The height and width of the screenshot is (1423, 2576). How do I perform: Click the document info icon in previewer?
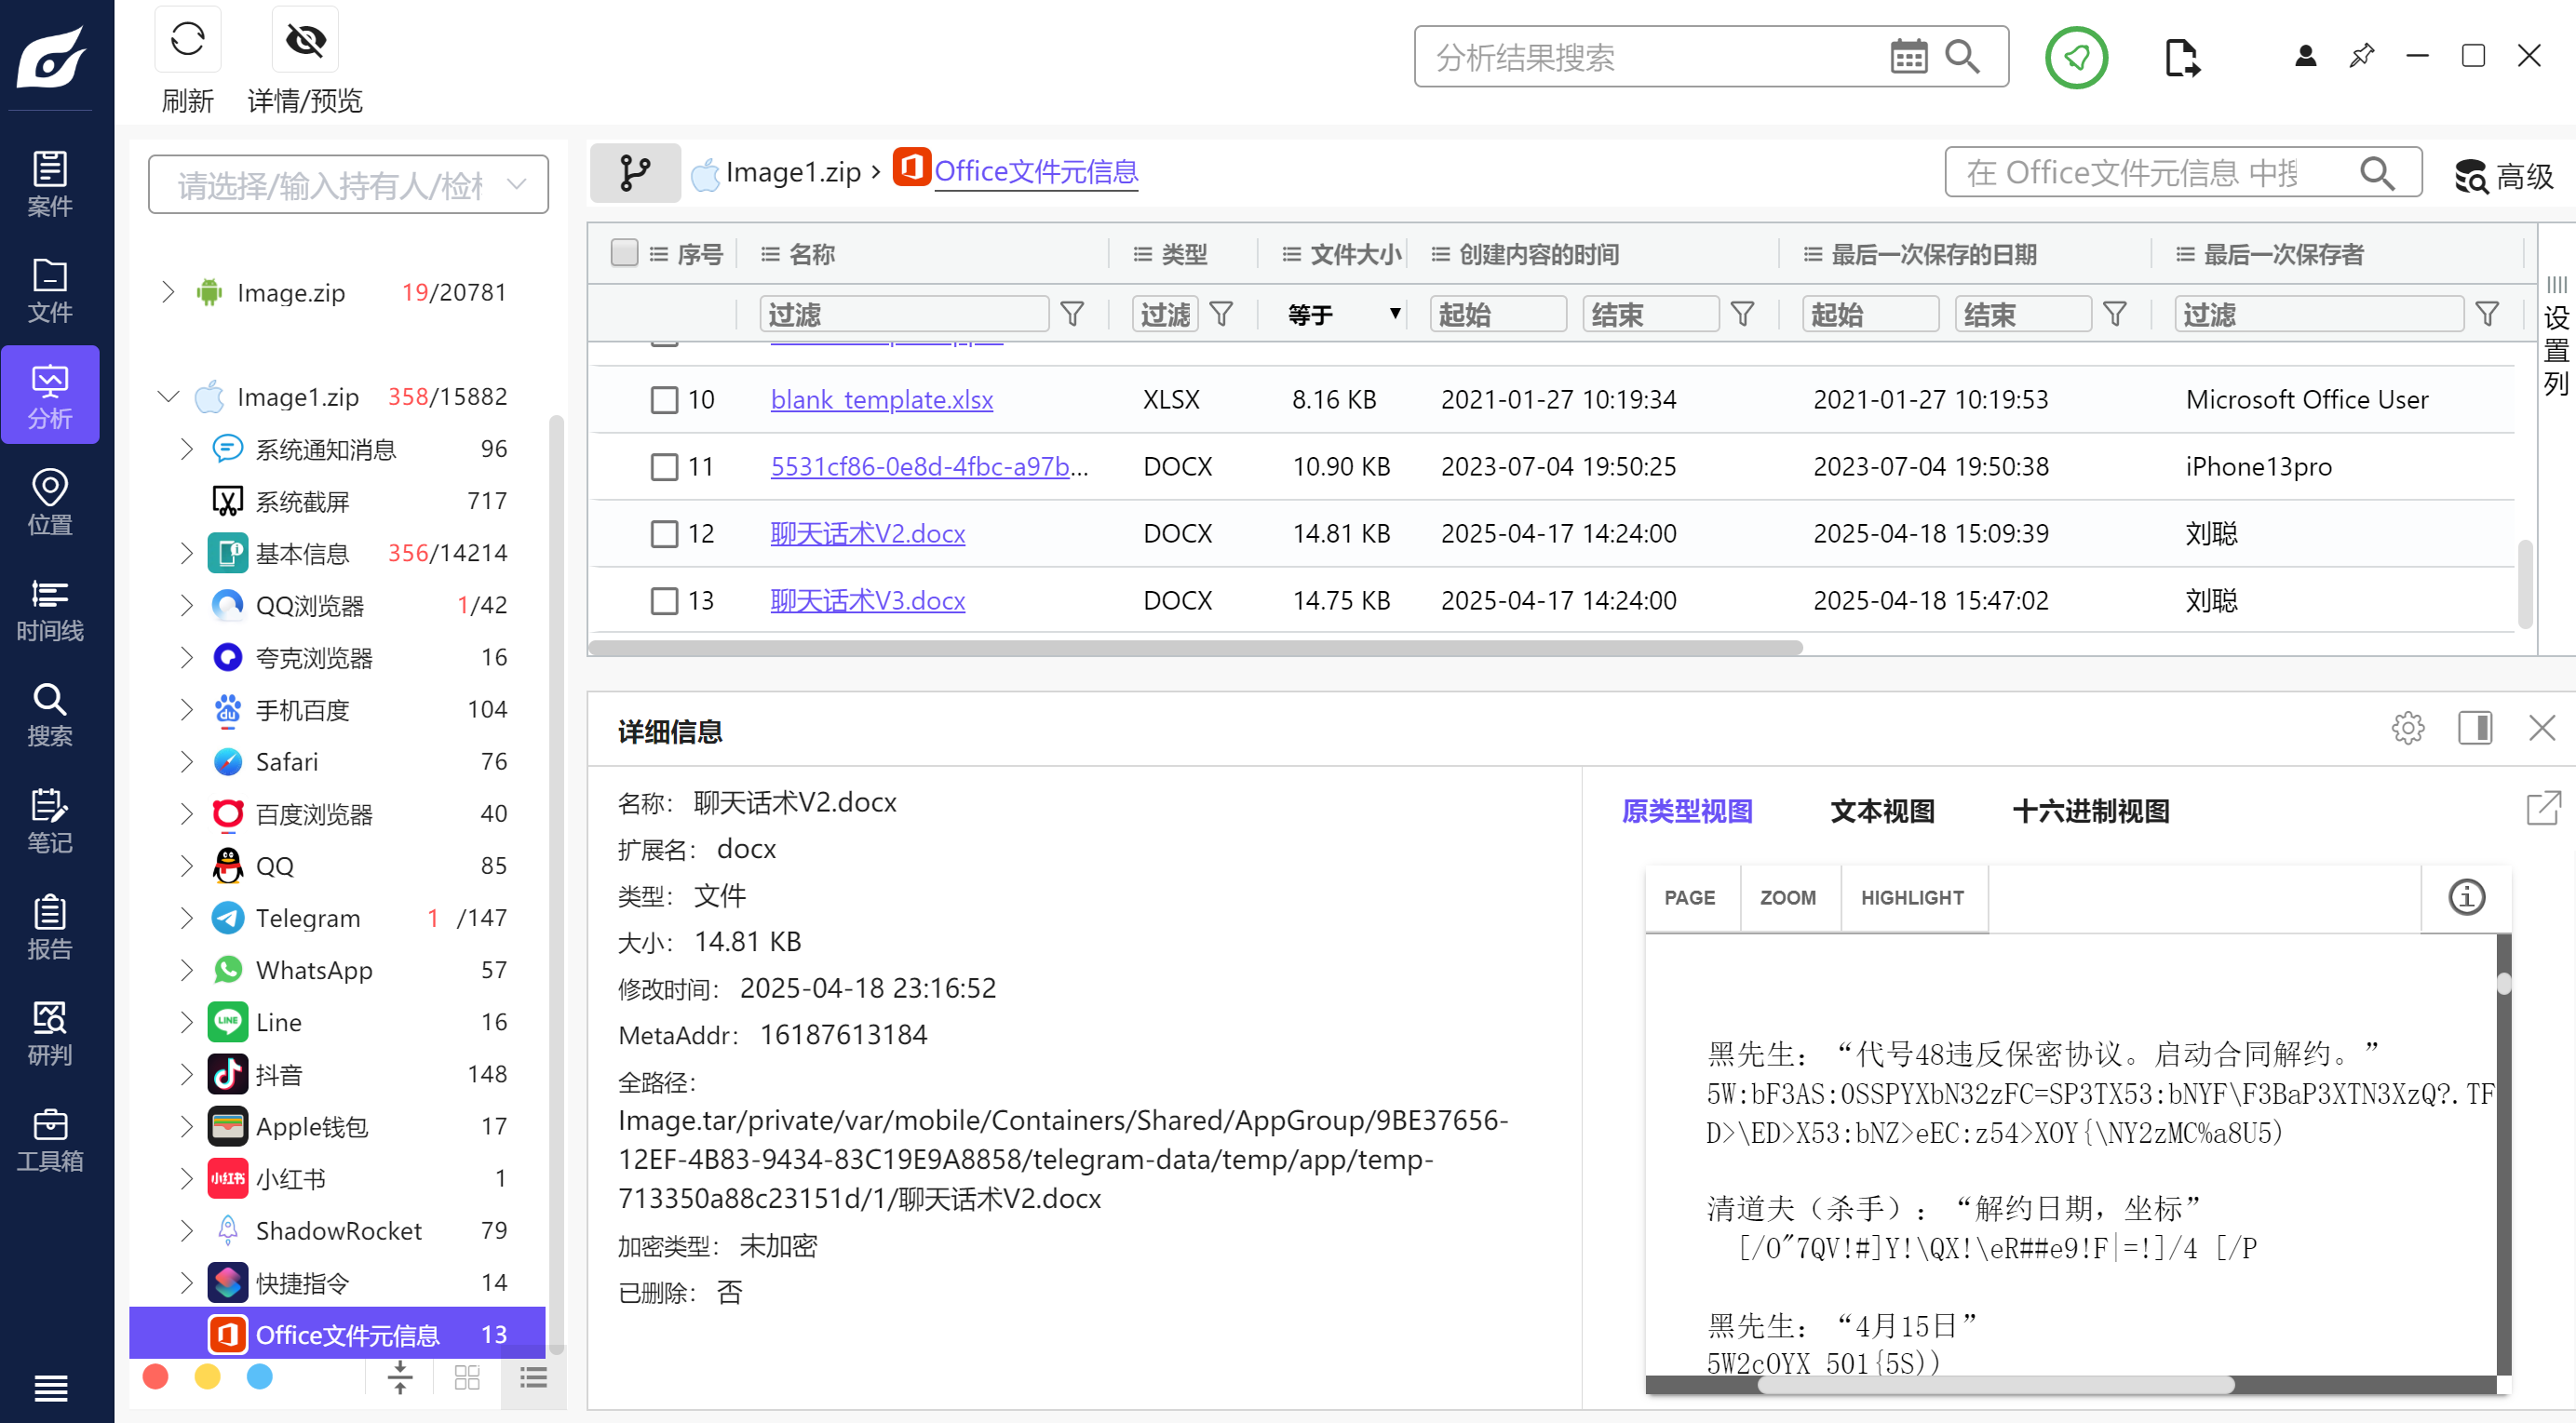(x=2466, y=897)
